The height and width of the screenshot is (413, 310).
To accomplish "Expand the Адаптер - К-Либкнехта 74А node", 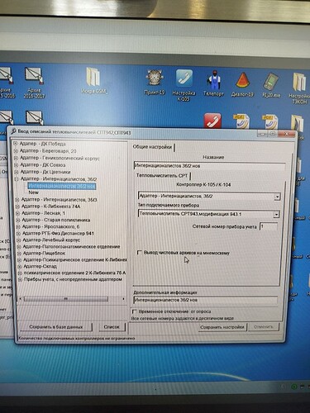I will [x=17, y=206].
